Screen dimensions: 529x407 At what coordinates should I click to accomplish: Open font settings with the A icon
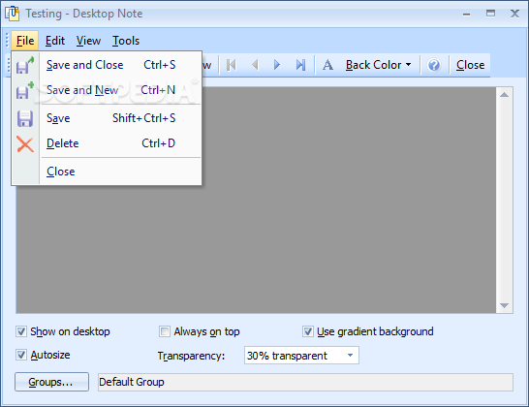[x=327, y=65]
